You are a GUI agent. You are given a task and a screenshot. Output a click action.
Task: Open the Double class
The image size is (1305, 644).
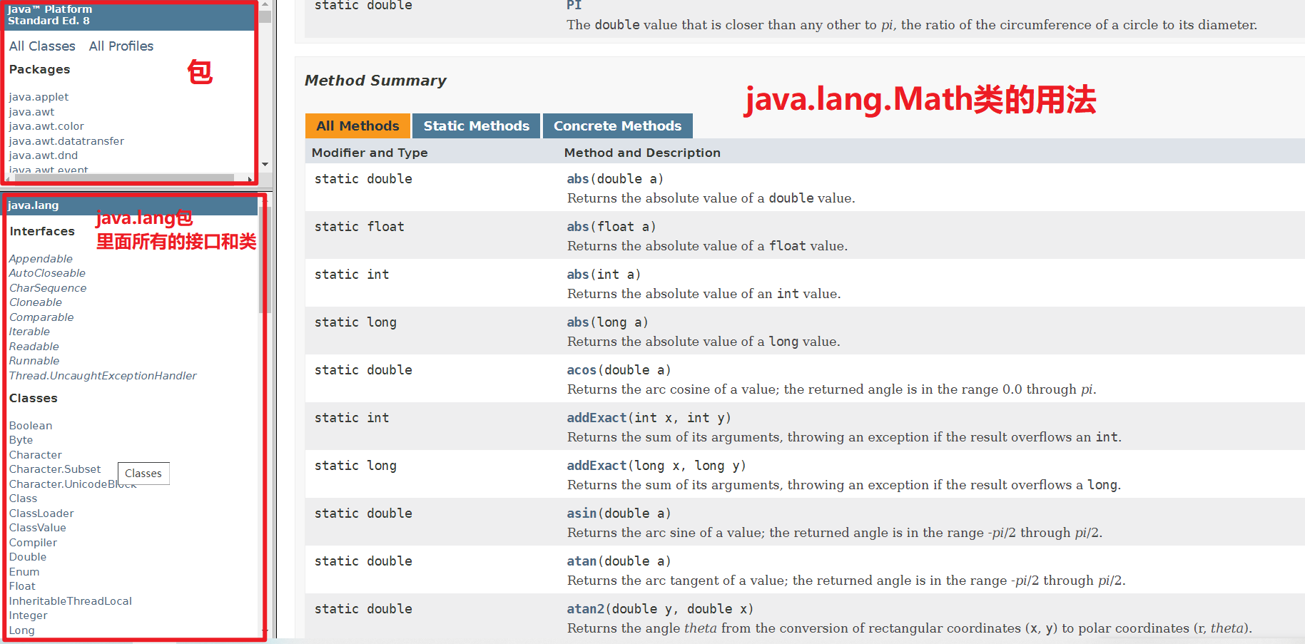point(28,557)
